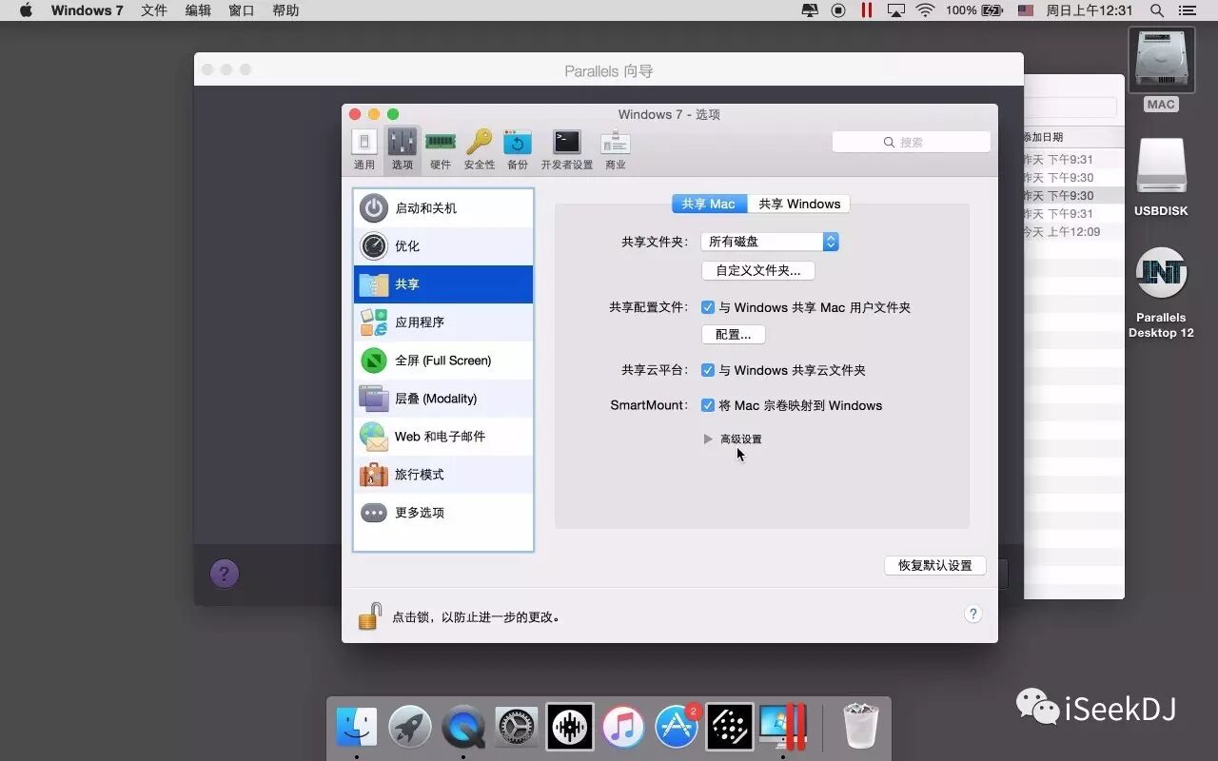The width and height of the screenshot is (1218, 761).
Task: Toggle 将 Mac 宗卷映射到 Windows checkbox
Action: (708, 405)
